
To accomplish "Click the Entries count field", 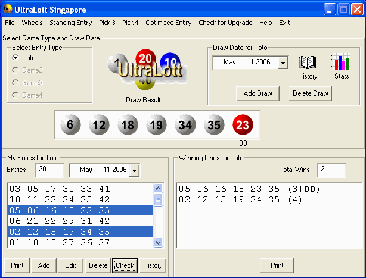I will click(49, 170).
